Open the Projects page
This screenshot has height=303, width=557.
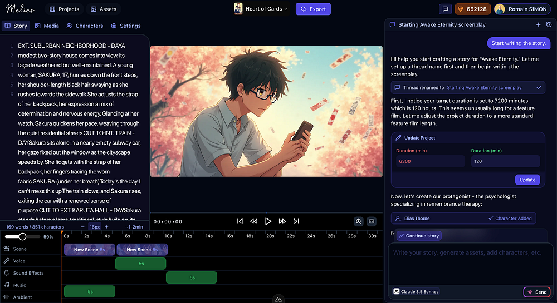click(64, 9)
